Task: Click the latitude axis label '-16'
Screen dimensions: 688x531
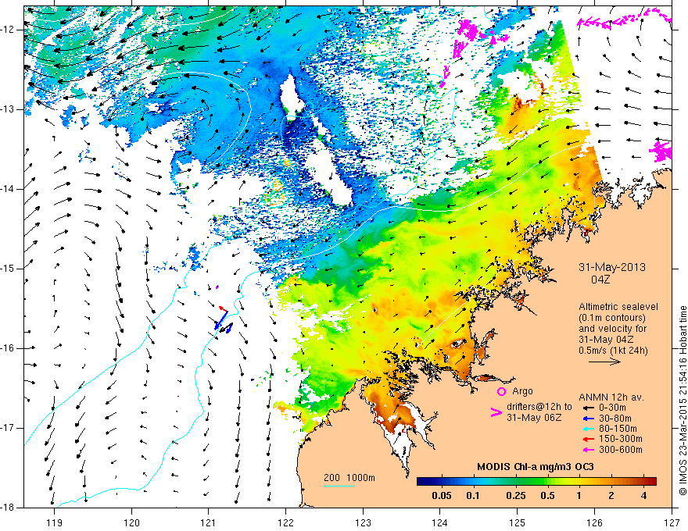Action: [x=9, y=348]
